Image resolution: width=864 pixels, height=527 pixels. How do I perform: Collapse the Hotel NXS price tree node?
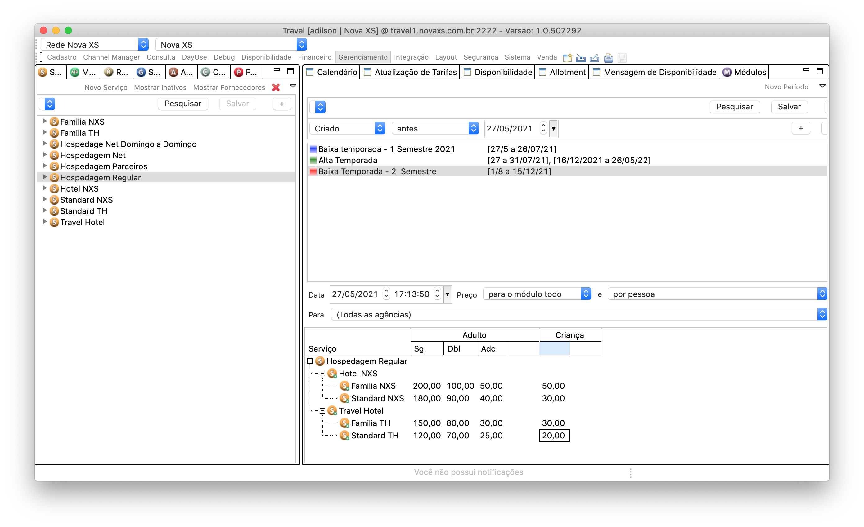tap(322, 374)
